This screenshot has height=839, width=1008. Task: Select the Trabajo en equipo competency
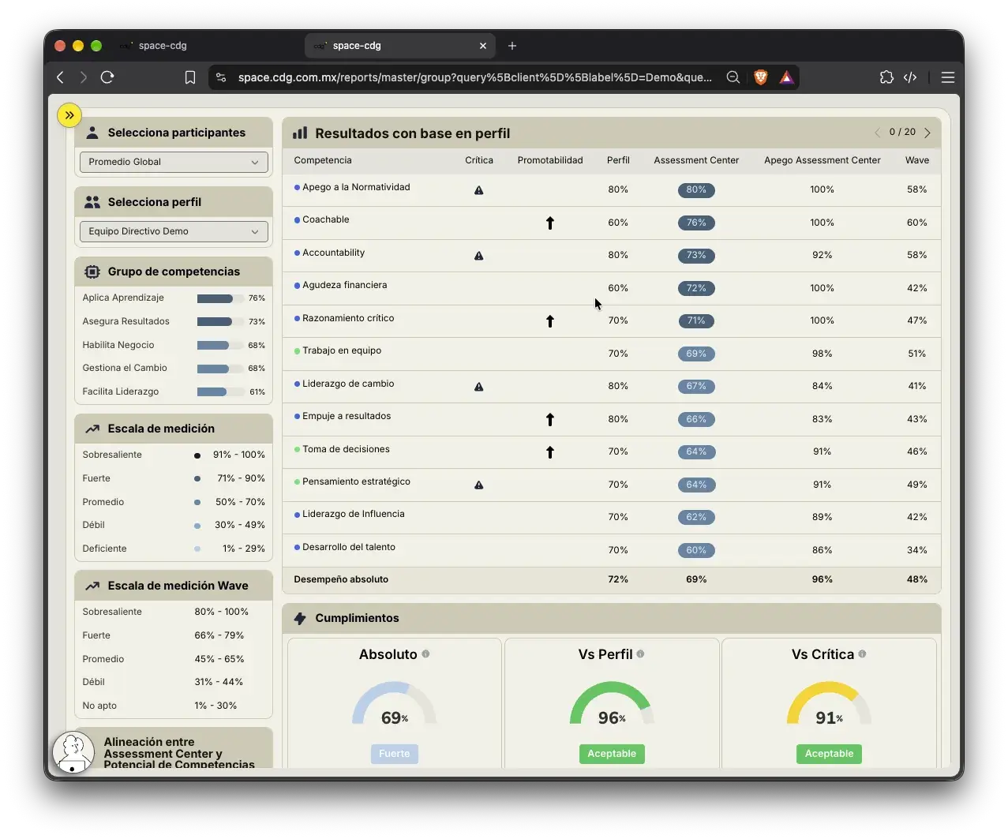tap(342, 350)
